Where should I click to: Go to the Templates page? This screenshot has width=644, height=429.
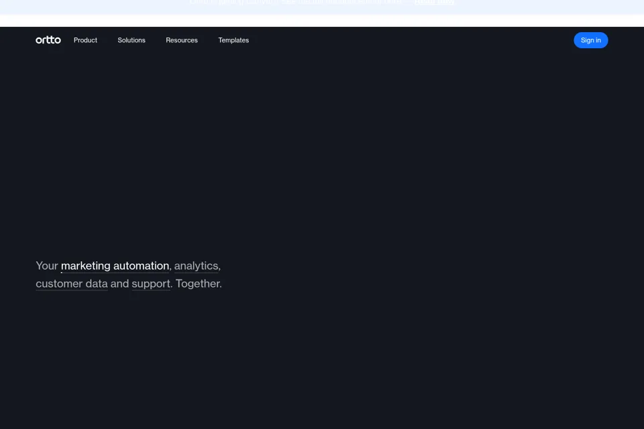233,40
